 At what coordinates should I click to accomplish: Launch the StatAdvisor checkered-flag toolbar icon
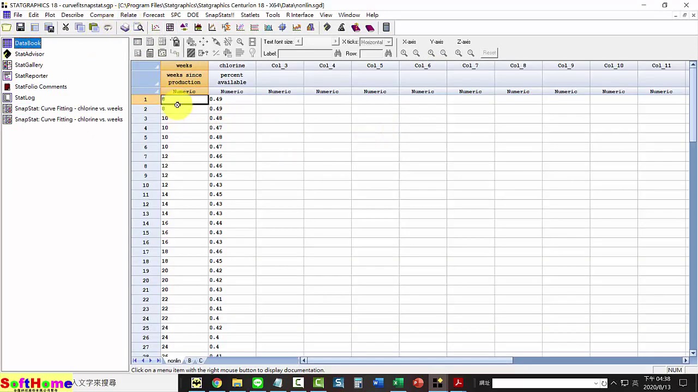point(327,27)
